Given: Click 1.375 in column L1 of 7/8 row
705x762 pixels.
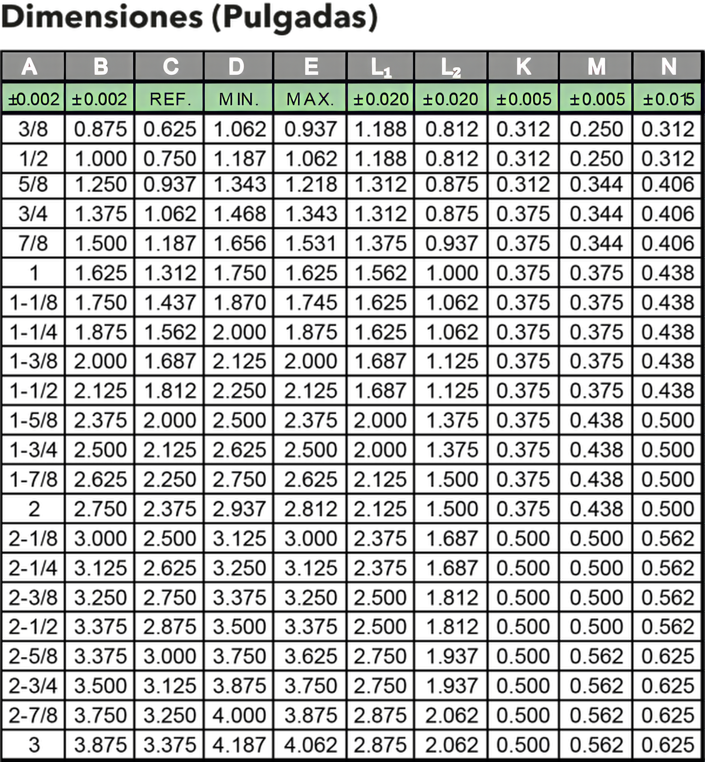Looking at the screenshot, I should (380, 243).
